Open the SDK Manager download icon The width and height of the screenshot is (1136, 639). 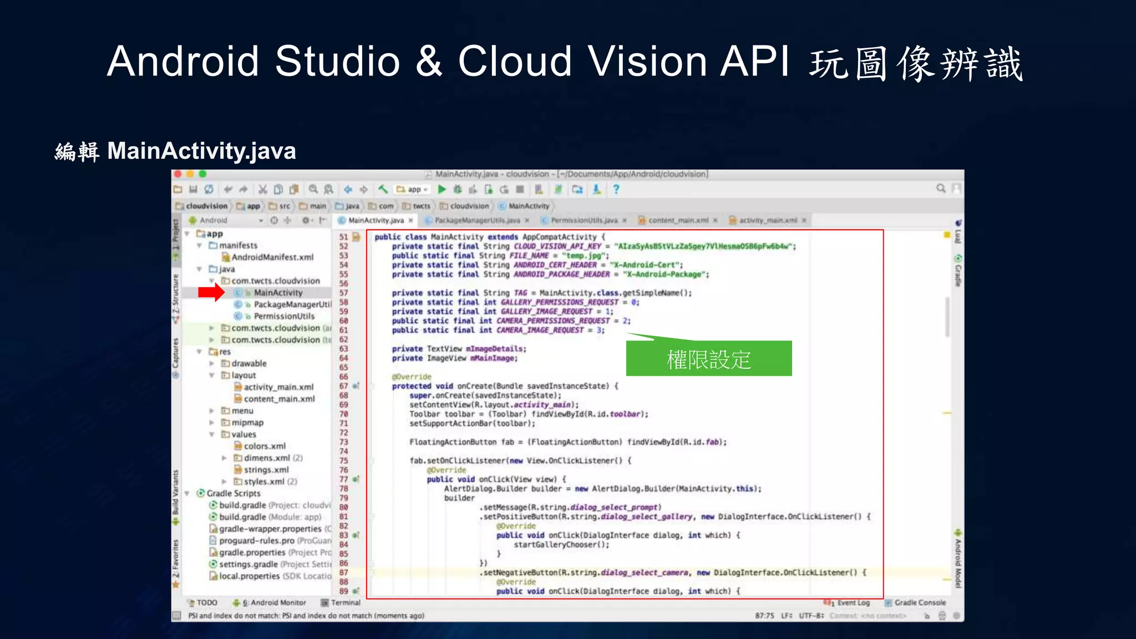[597, 189]
